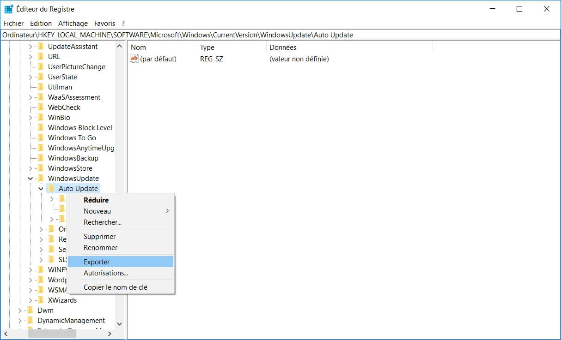Click the tree vertical scrollbar up arrow
The width and height of the screenshot is (561, 340).
[x=120, y=46]
